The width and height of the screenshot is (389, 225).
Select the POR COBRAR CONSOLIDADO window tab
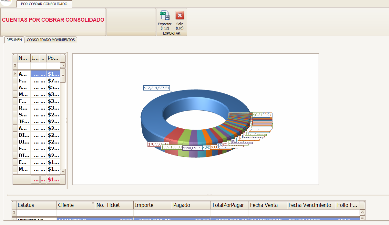44,4
